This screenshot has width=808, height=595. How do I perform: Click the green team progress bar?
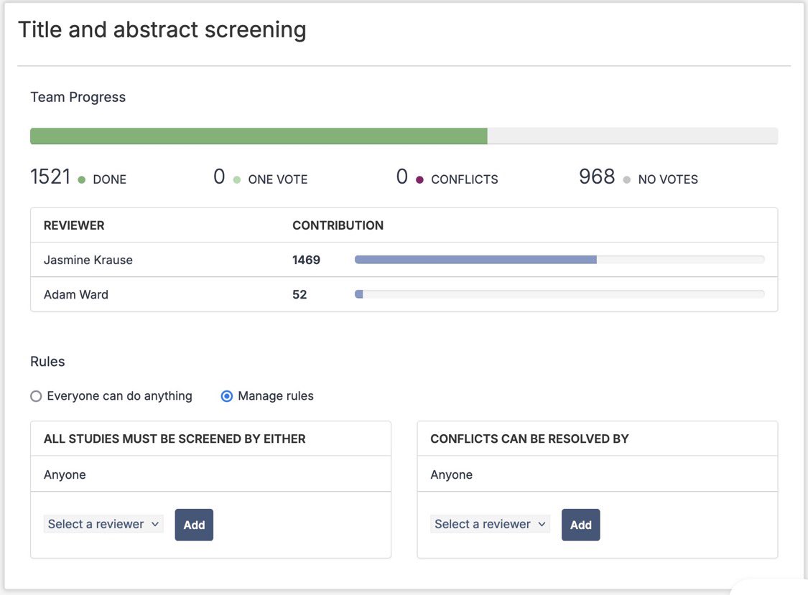click(x=259, y=136)
